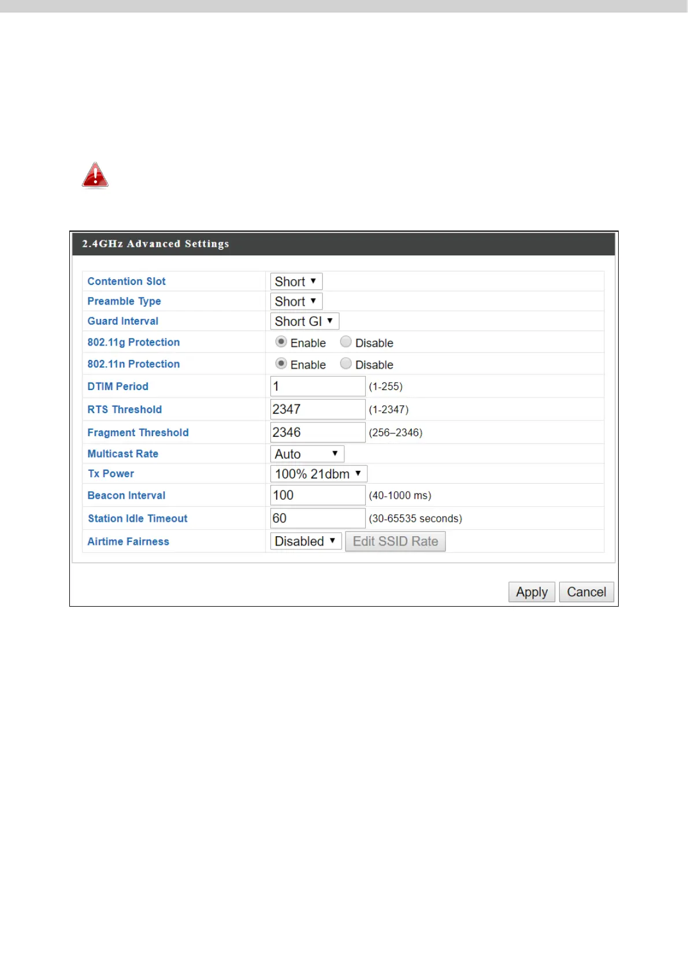The height and width of the screenshot is (973, 688).
Task: Click the Beacon Interval input field
Action: click(x=318, y=495)
